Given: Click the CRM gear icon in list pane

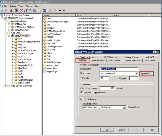Looking at the screenshot, I should [45, 18].
